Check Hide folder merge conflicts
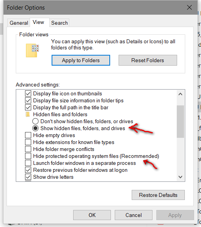The image size is (201, 227). [x=28, y=149]
